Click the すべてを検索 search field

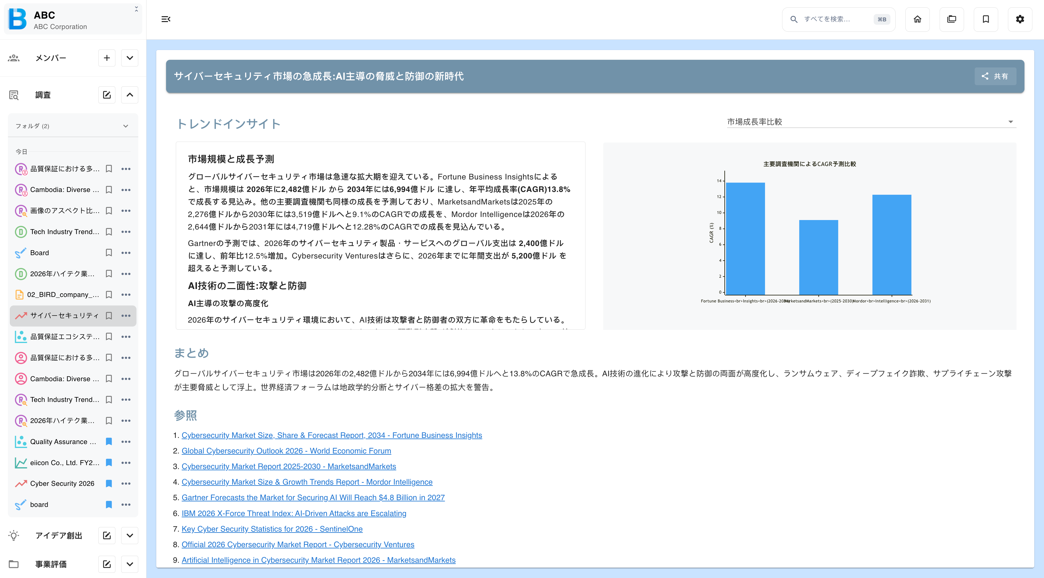click(x=838, y=19)
